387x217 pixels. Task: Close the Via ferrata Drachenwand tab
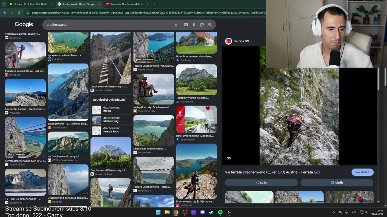coord(148,4)
